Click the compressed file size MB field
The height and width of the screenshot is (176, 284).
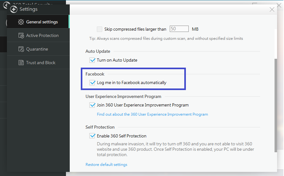coord(179,29)
